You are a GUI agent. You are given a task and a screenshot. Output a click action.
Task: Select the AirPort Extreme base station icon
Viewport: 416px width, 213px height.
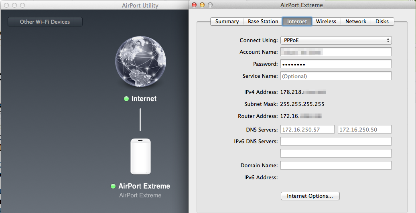click(140, 156)
